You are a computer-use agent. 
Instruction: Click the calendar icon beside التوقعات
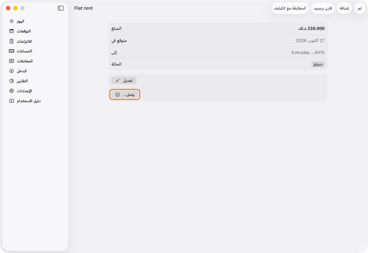pos(12,31)
